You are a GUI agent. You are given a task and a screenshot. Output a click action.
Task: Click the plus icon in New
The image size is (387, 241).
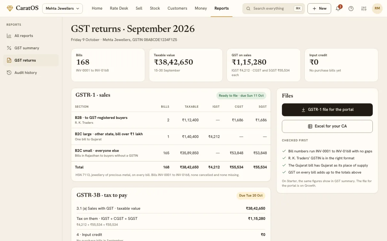click(x=314, y=9)
